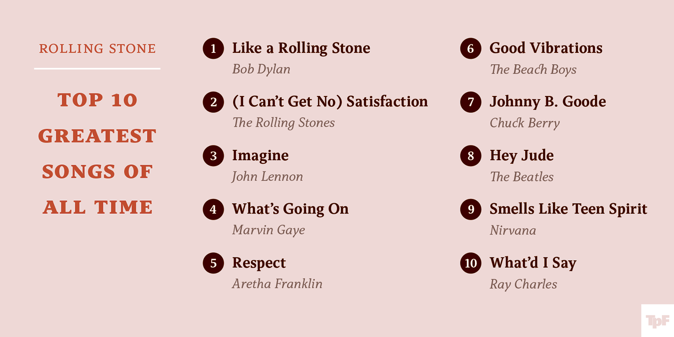
Task: Click the number 5 circle badge
Action: coord(213,263)
